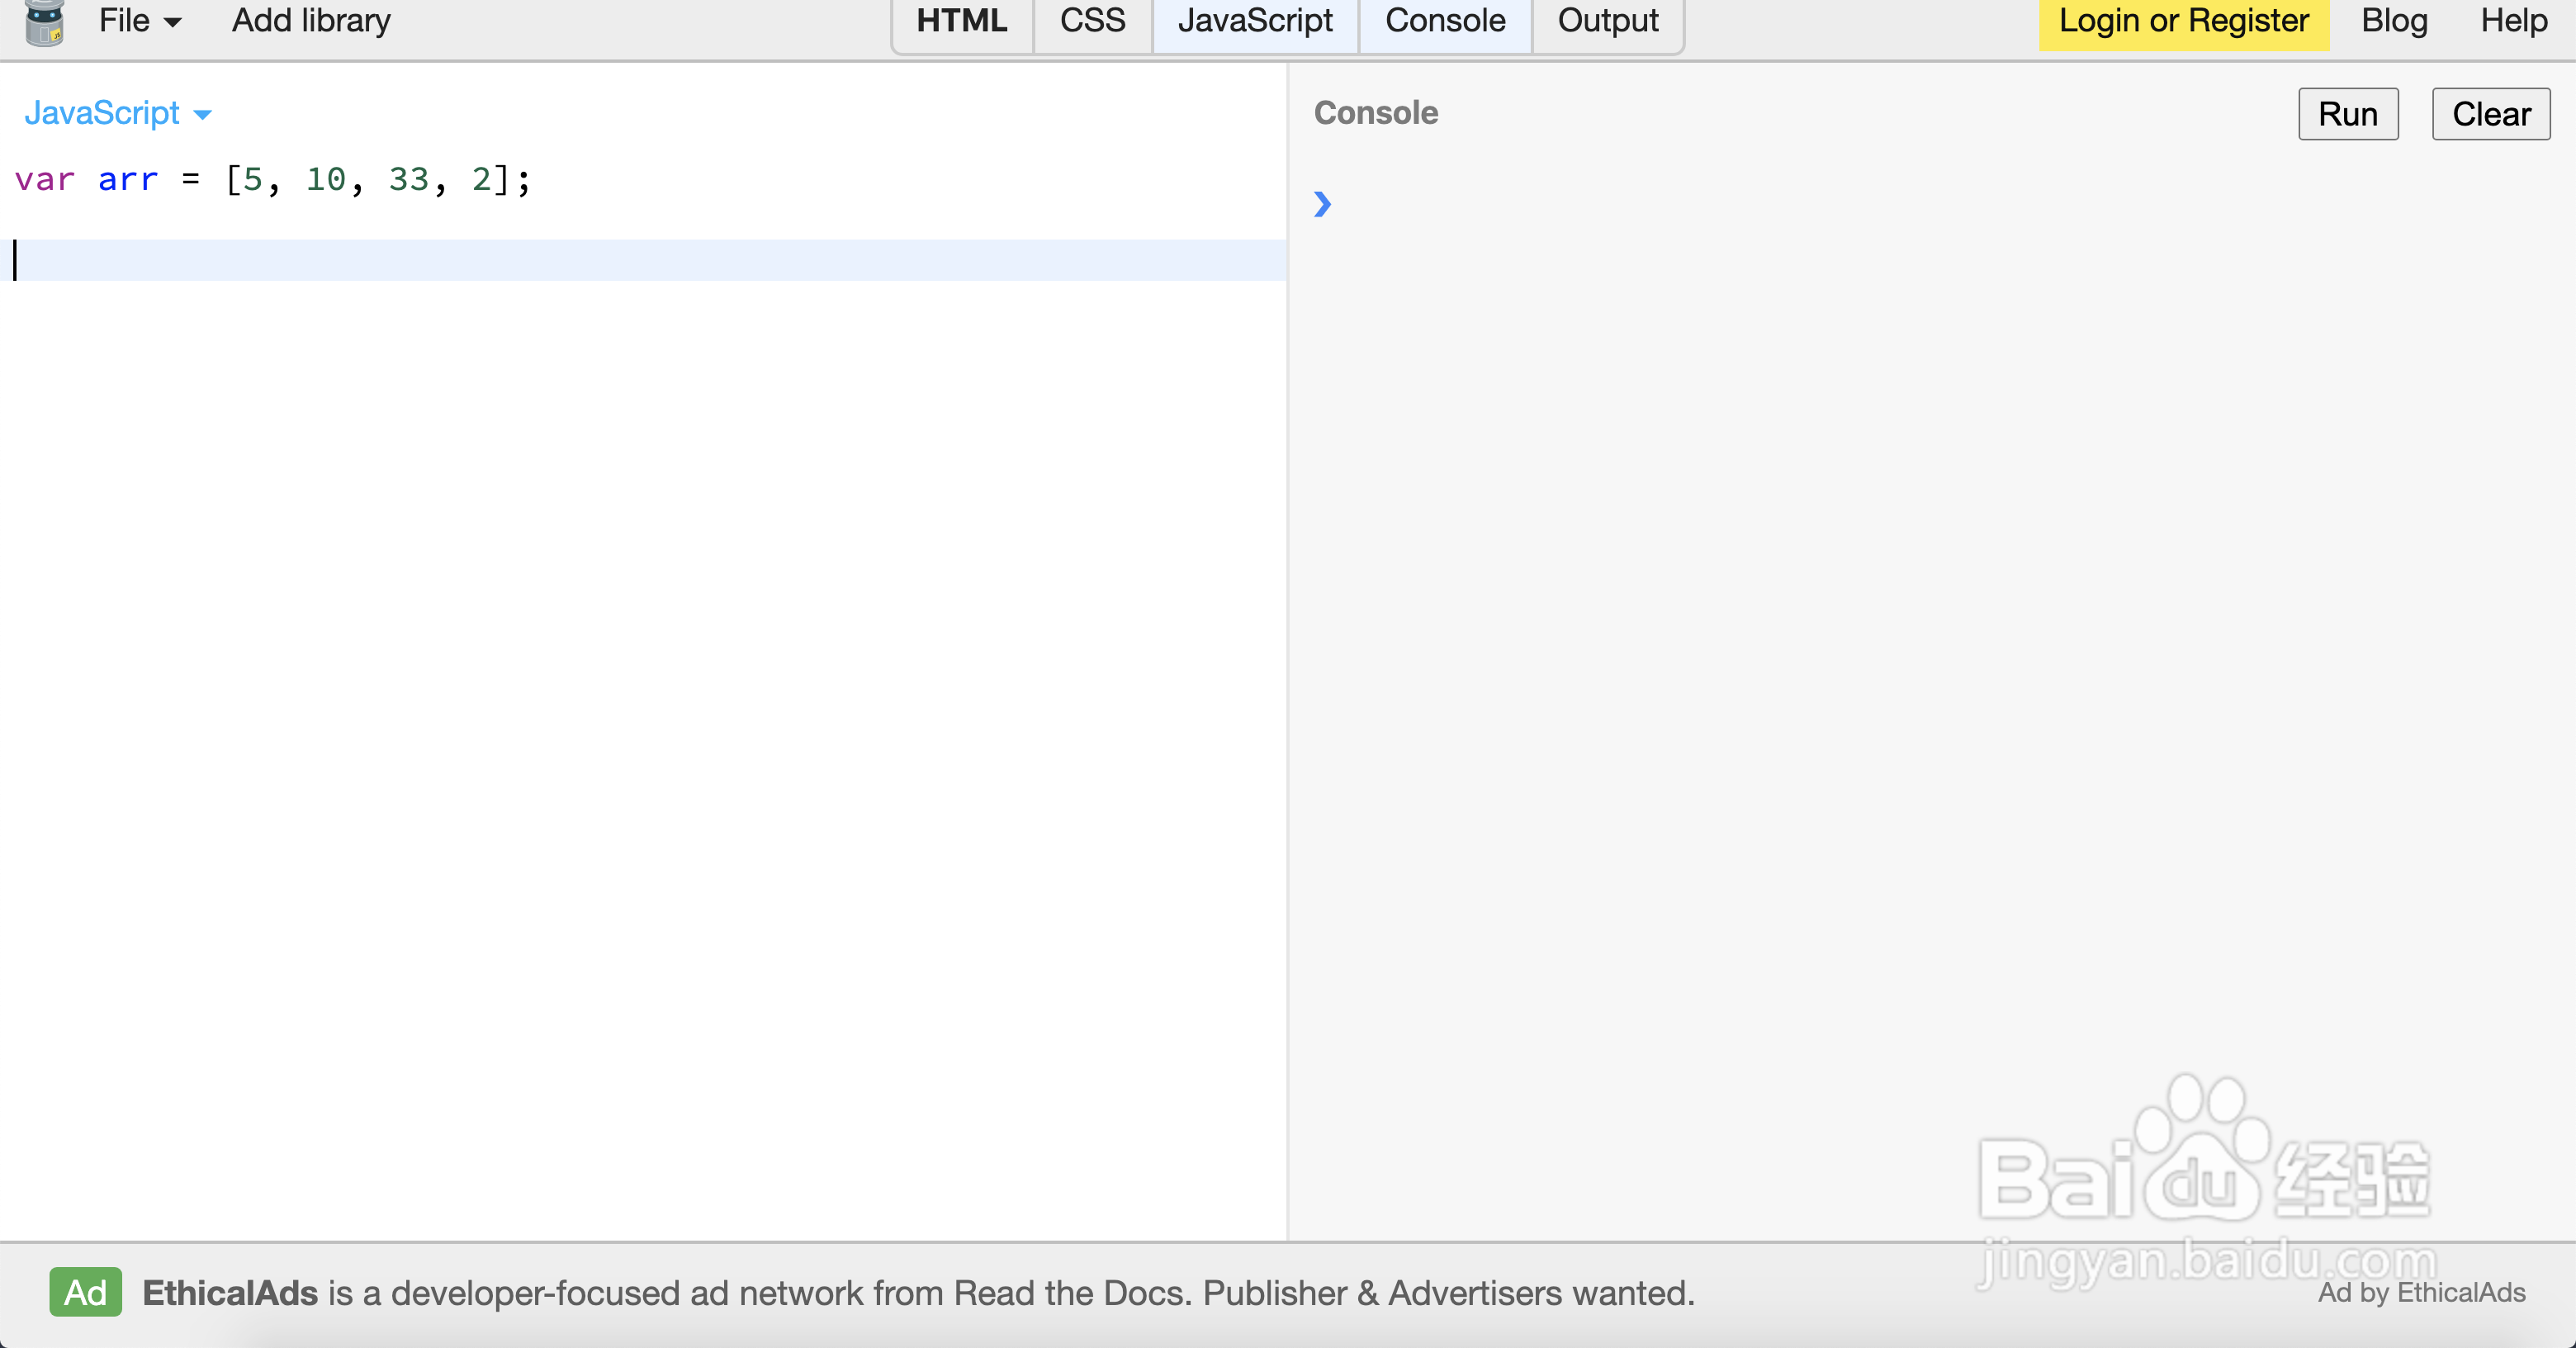The width and height of the screenshot is (2576, 1348).
Task: Click the blue console prompt chevron
Action: pyautogui.click(x=1322, y=204)
